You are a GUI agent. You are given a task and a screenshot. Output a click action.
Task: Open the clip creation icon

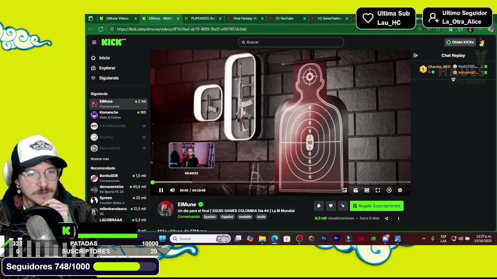(x=355, y=190)
